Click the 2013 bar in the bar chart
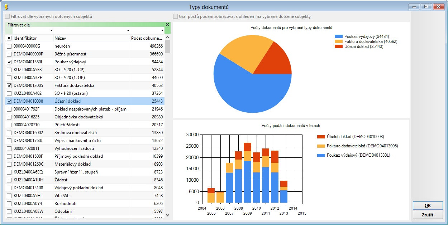 (x=284, y=192)
